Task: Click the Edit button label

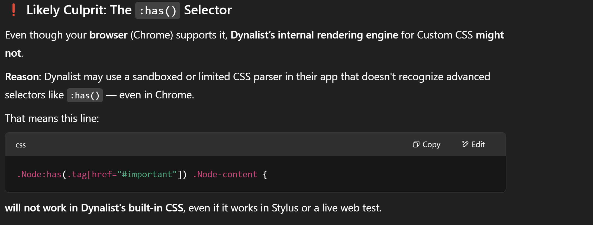Action: [x=478, y=144]
